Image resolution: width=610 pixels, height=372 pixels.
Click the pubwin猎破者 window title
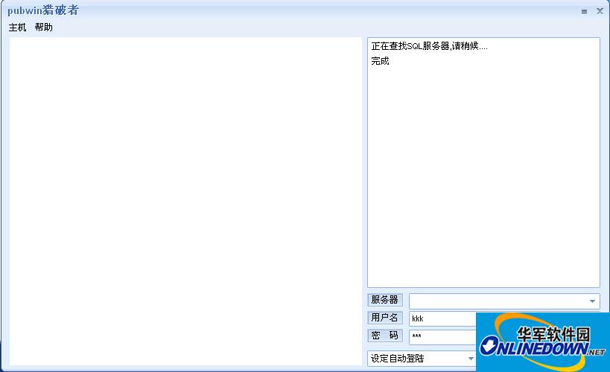43,10
